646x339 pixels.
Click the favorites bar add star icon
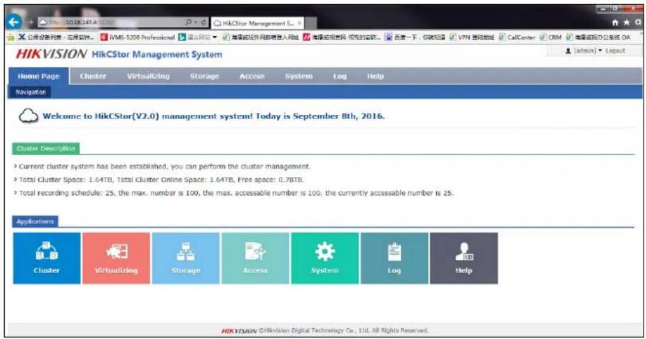click(11, 37)
